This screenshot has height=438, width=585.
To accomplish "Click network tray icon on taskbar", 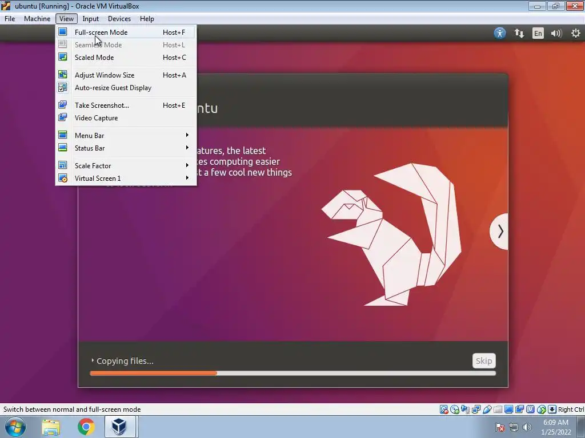I will coord(514,427).
